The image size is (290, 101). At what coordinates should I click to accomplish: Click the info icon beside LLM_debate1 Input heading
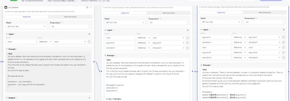(x=15, y=34)
